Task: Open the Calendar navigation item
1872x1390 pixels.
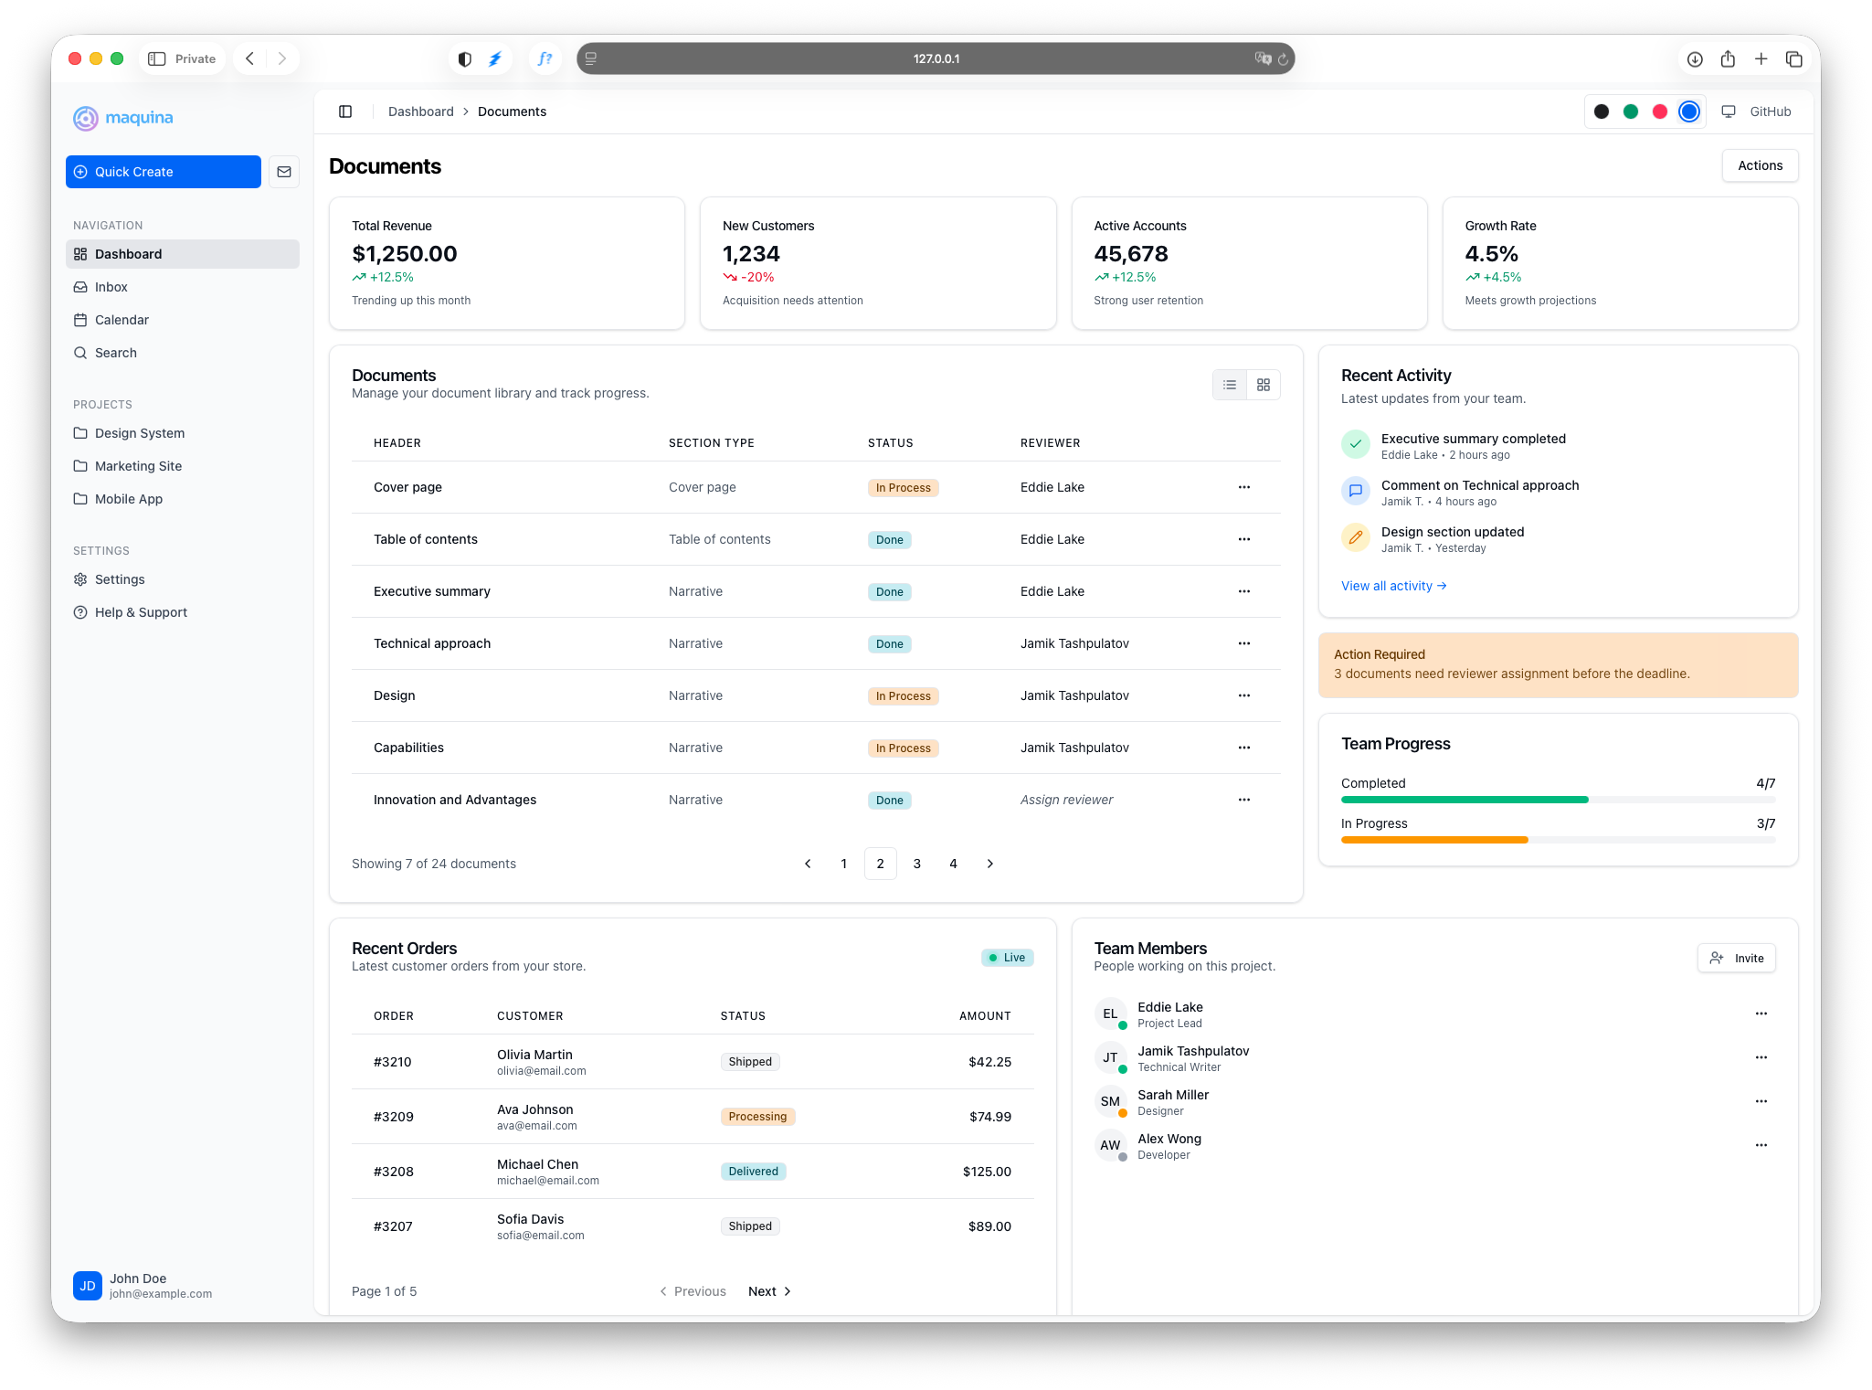Action: pos(122,320)
